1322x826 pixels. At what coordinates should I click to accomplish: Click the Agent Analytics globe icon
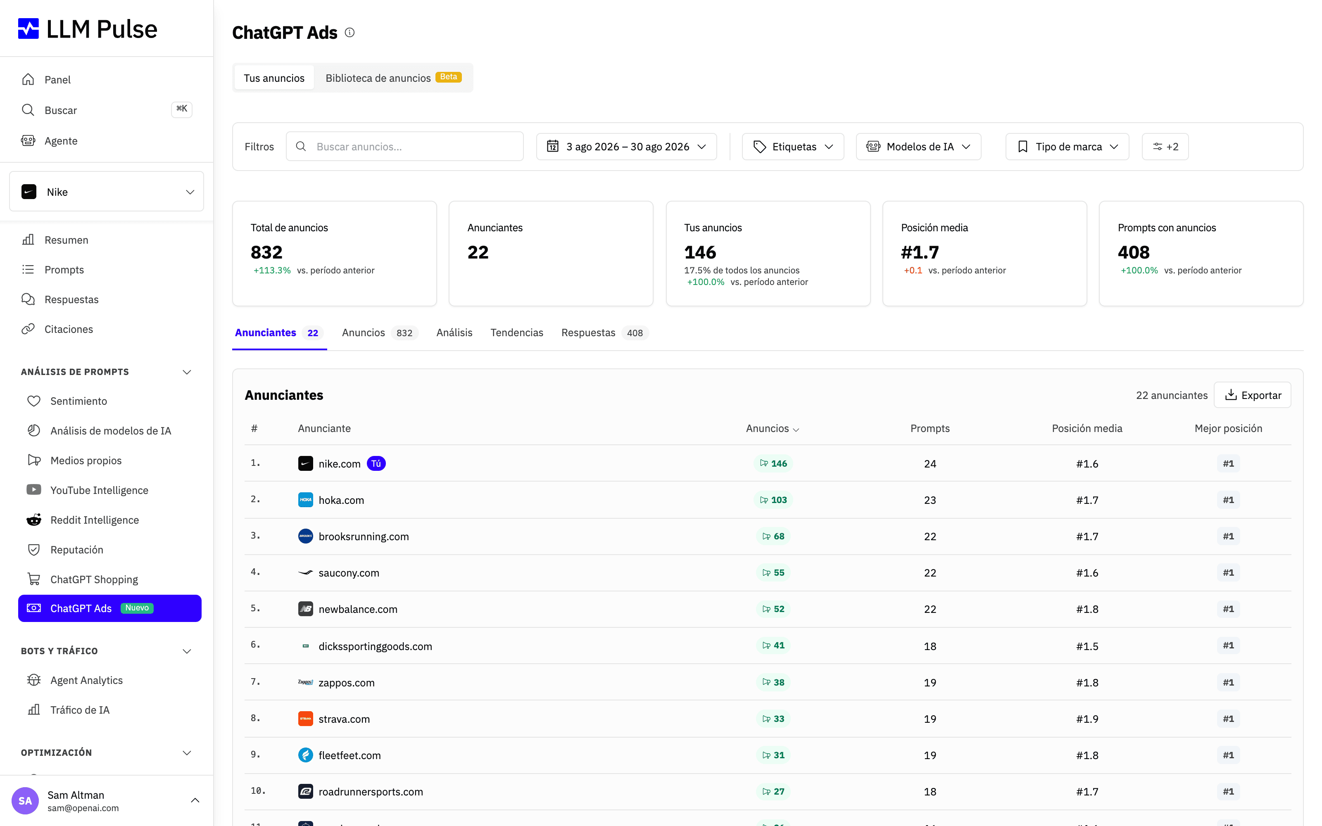point(34,680)
